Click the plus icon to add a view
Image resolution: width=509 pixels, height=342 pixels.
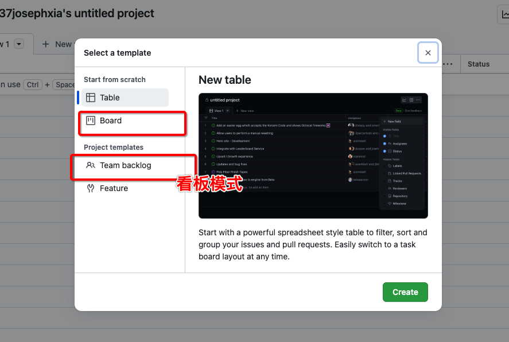(x=46, y=44)
